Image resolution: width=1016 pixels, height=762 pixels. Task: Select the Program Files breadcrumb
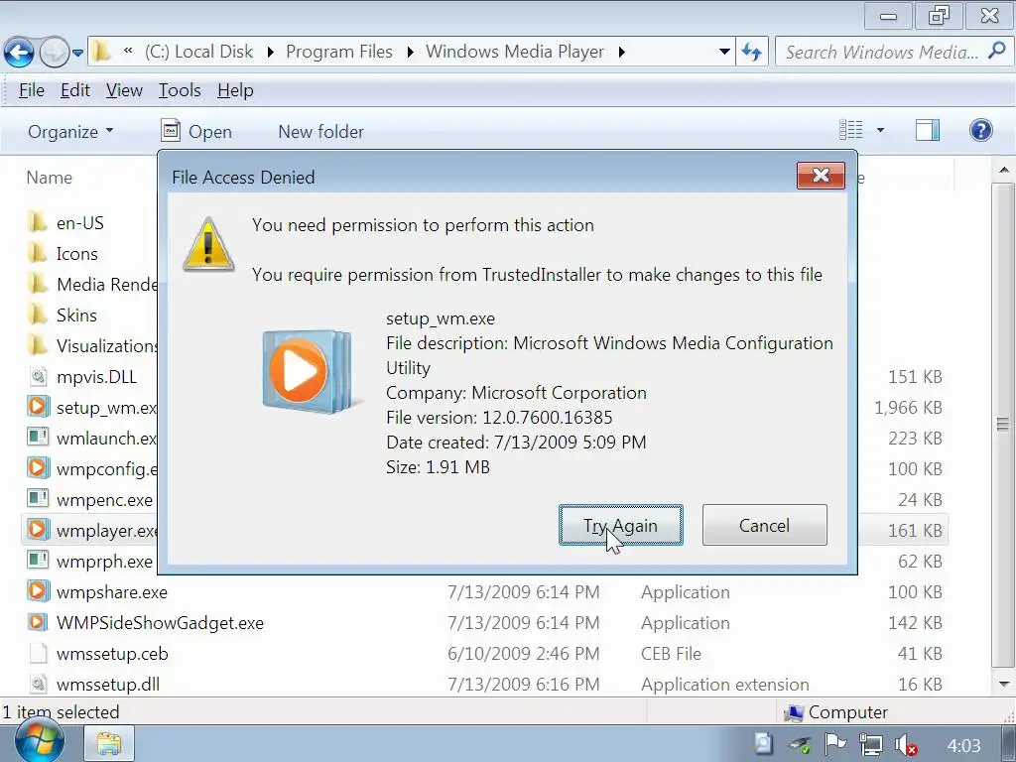pyautogui.click(x=339, y=52)
